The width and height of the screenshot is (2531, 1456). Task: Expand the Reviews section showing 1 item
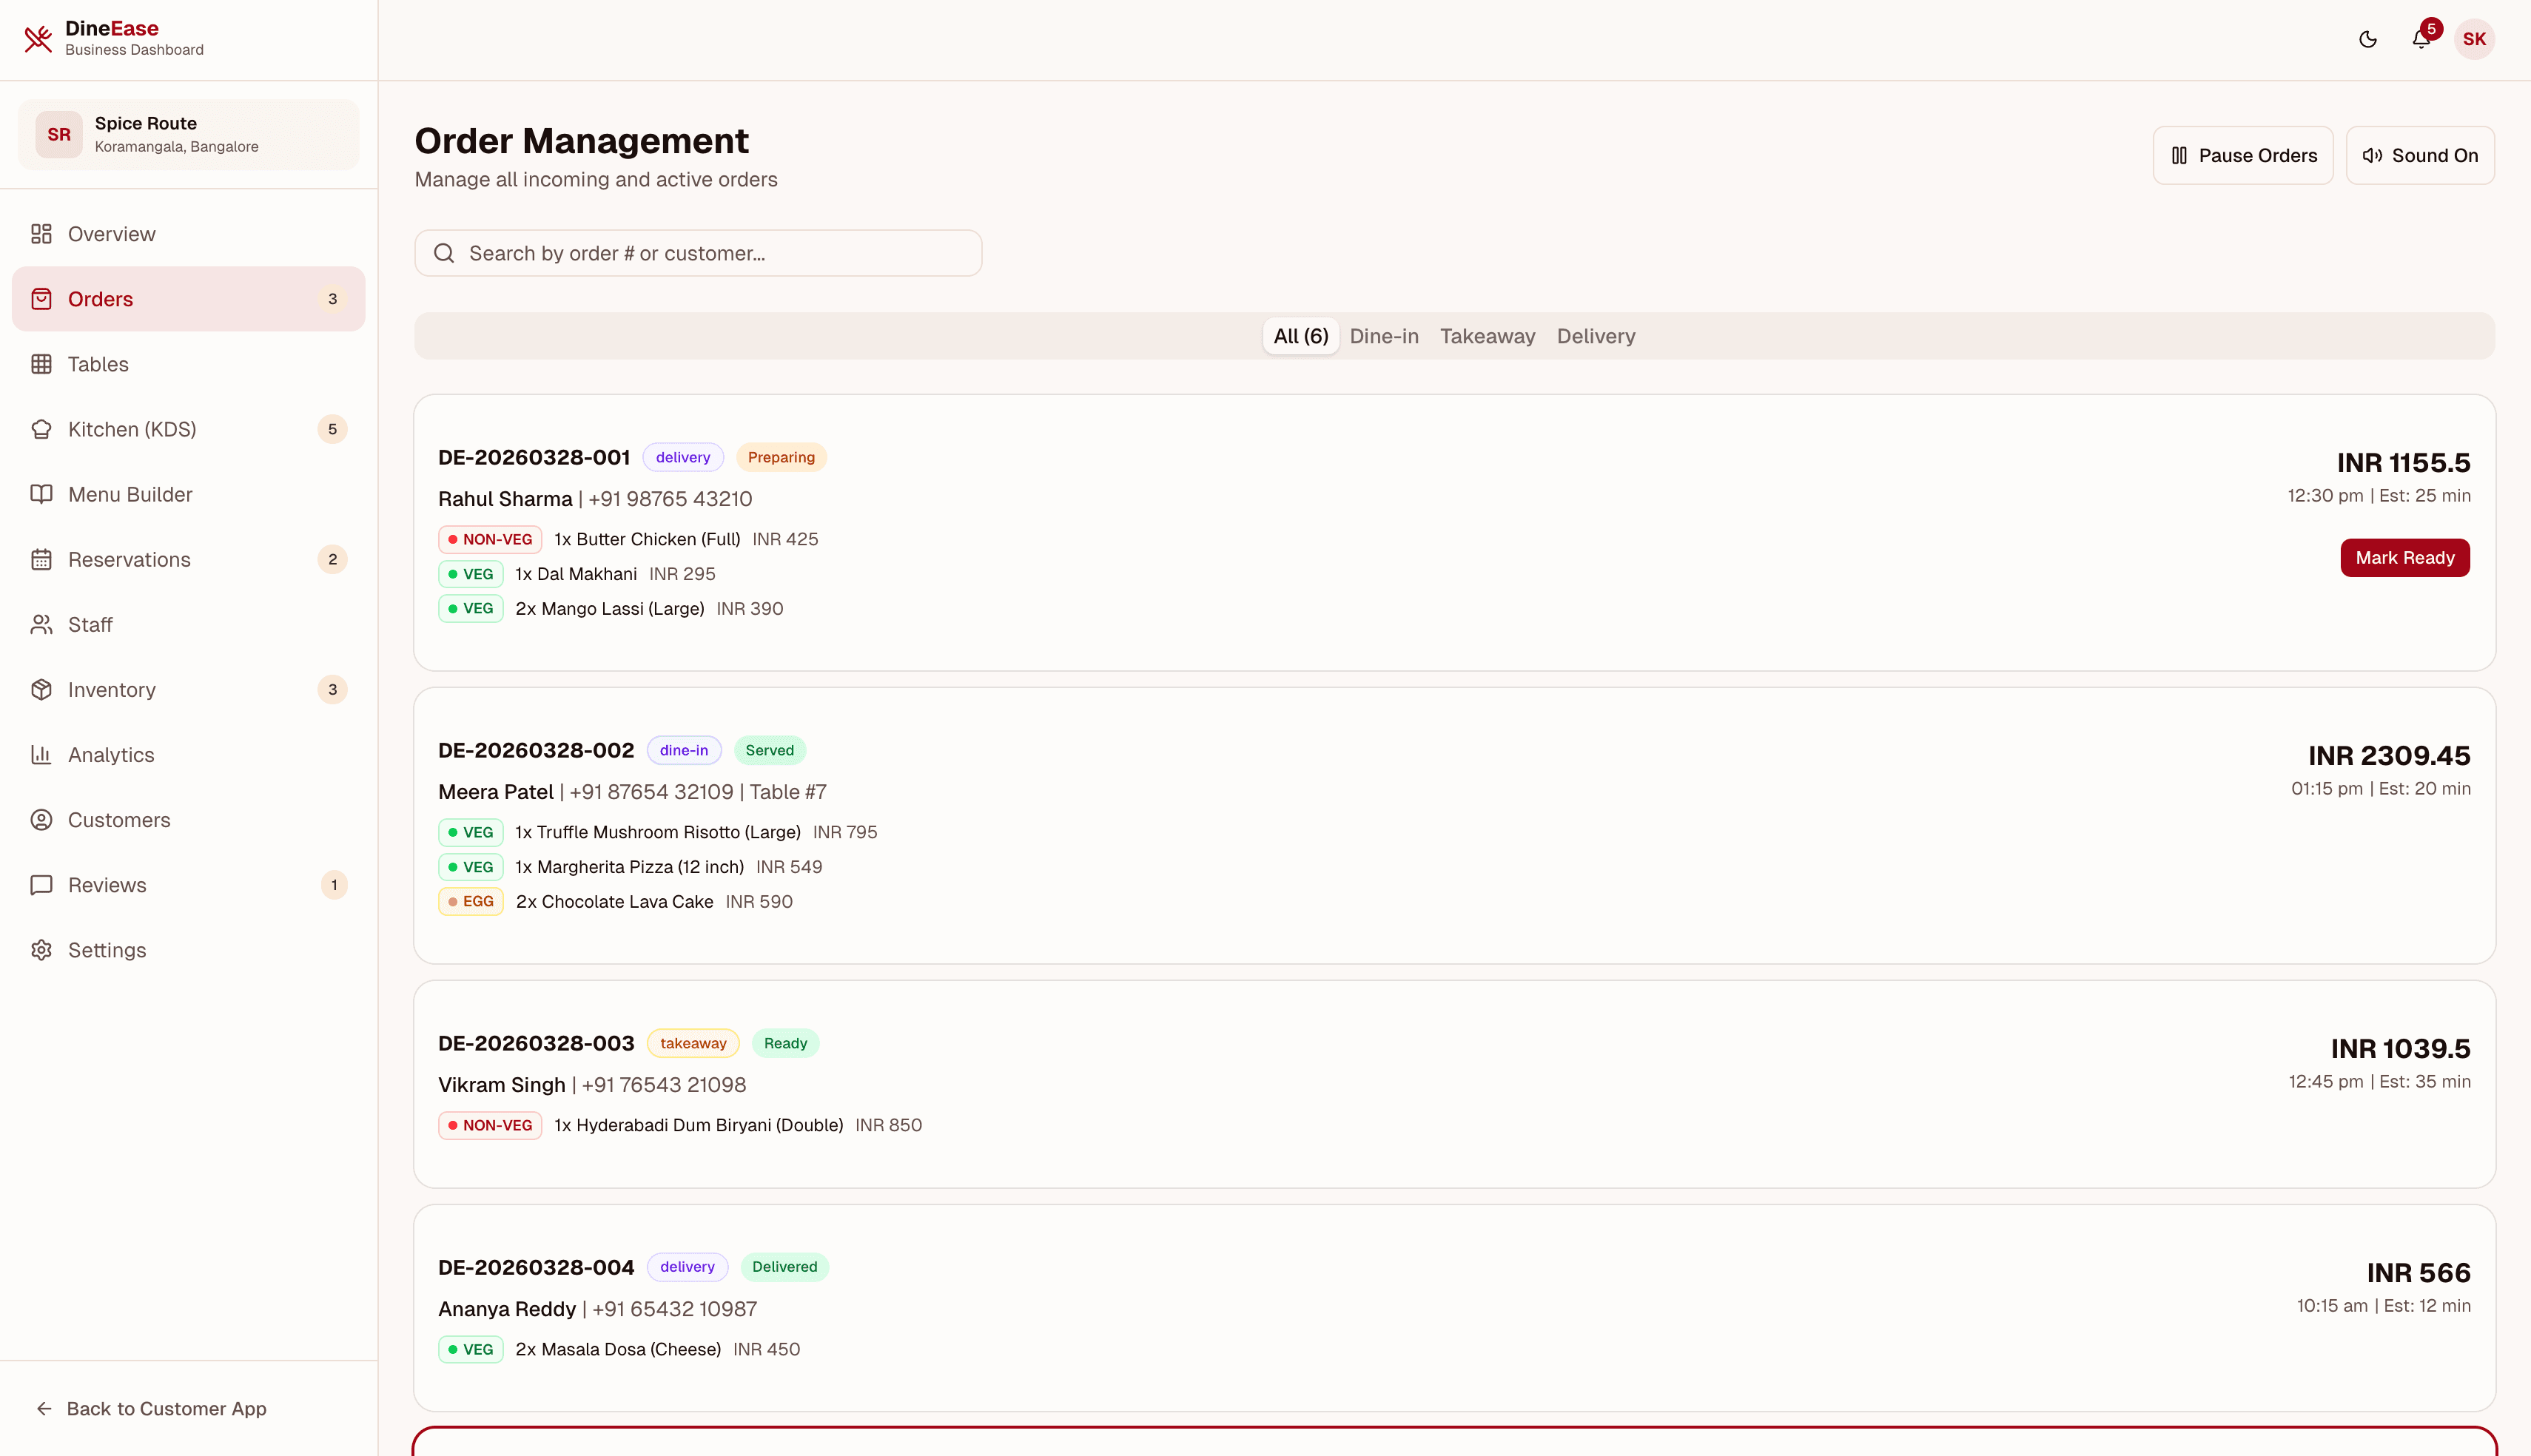pyautogui.click(x=107, y=884)
